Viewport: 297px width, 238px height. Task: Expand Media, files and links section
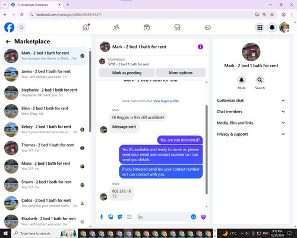pyautogui.click(x=251, y=123)
